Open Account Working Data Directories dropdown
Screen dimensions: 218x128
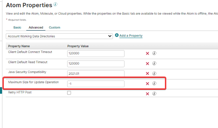(59, 36)
